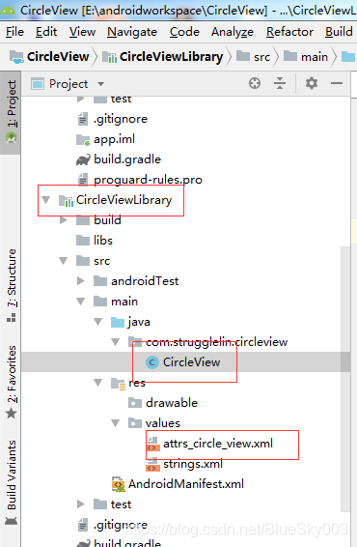Click the drawable folder icon

[x=135, y=403]
